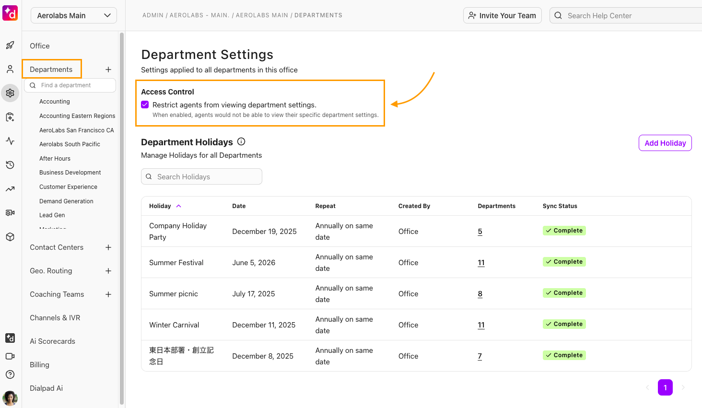Select the settings gear icon in sidebar

10,93
